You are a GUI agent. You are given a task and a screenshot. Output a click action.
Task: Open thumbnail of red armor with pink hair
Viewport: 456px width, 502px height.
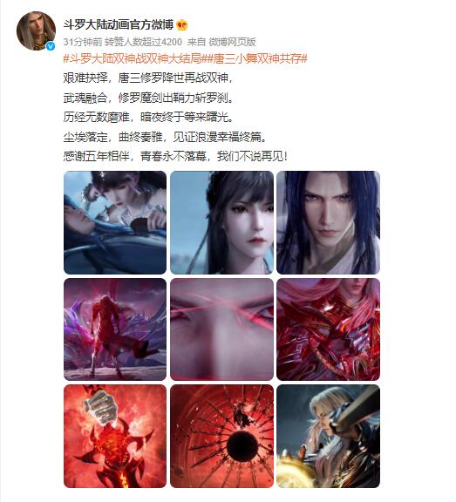tap(328, 329)
